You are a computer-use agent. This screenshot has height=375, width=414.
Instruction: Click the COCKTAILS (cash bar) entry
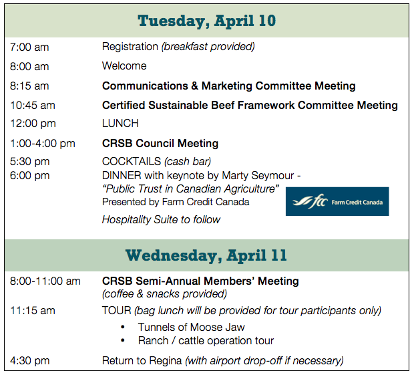point(156,162)
